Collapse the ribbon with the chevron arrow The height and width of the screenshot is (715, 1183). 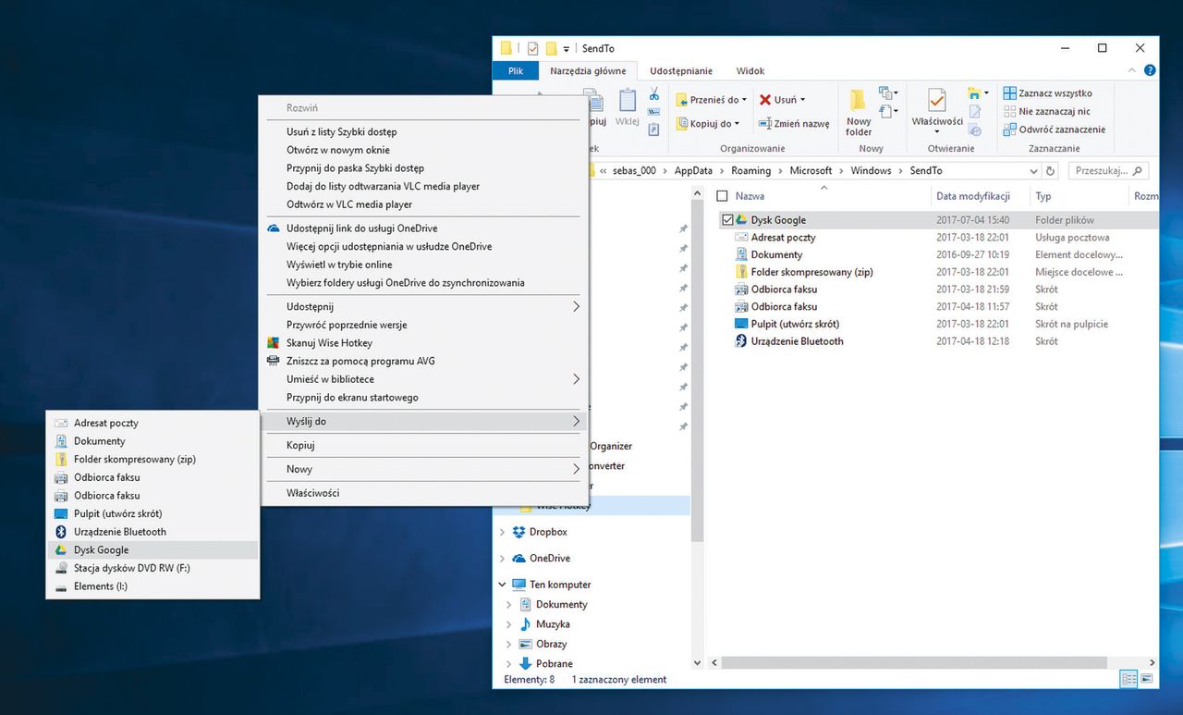coord(1134,70)
